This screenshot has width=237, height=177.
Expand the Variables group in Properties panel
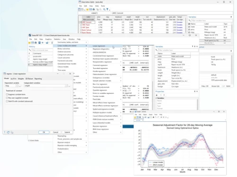click(156, 98)
